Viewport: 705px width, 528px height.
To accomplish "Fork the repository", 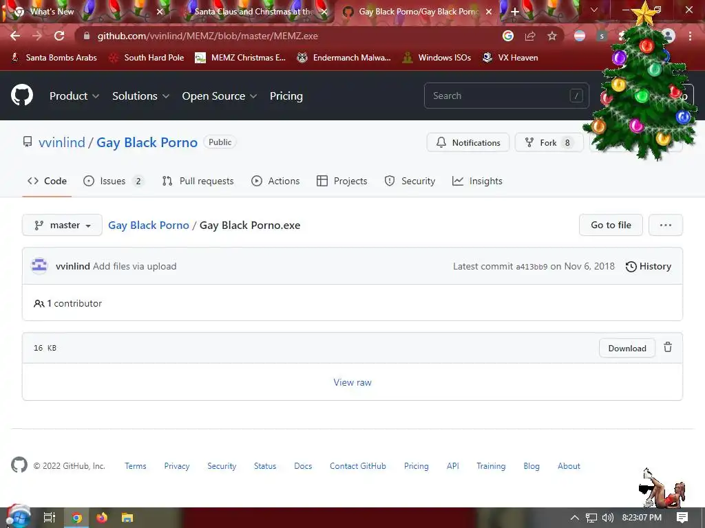I will pyautogui.click(x=549, y=142).
